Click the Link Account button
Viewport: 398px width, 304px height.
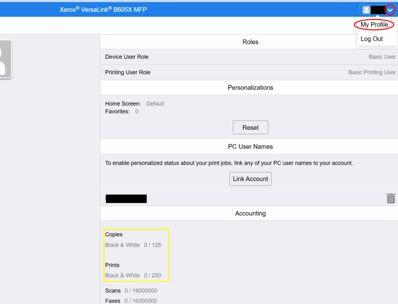(x=250, y=179)
